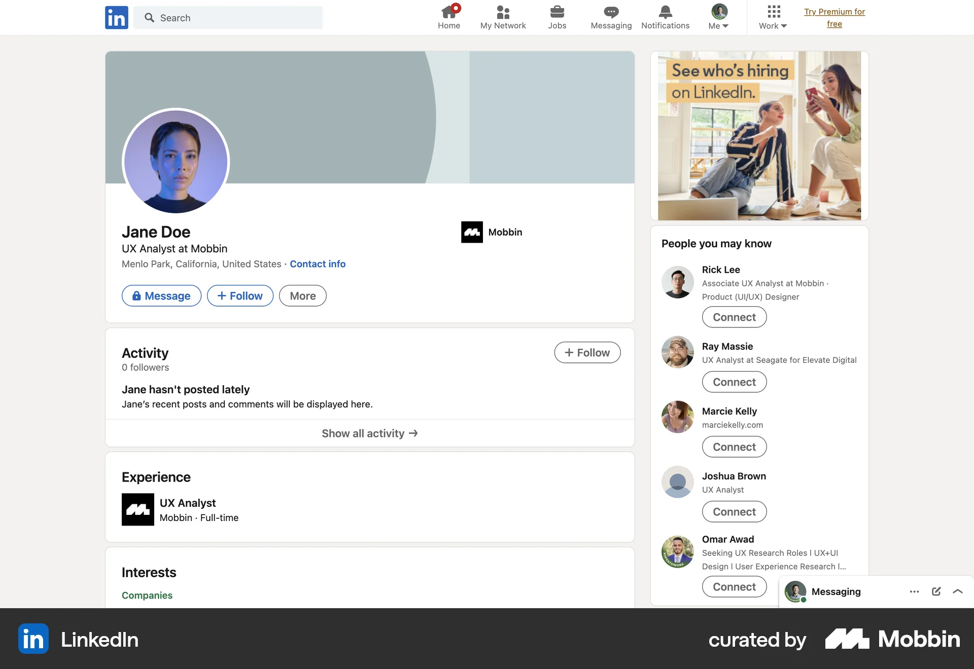Open the Jobs briefcase icon

point(557,13)
